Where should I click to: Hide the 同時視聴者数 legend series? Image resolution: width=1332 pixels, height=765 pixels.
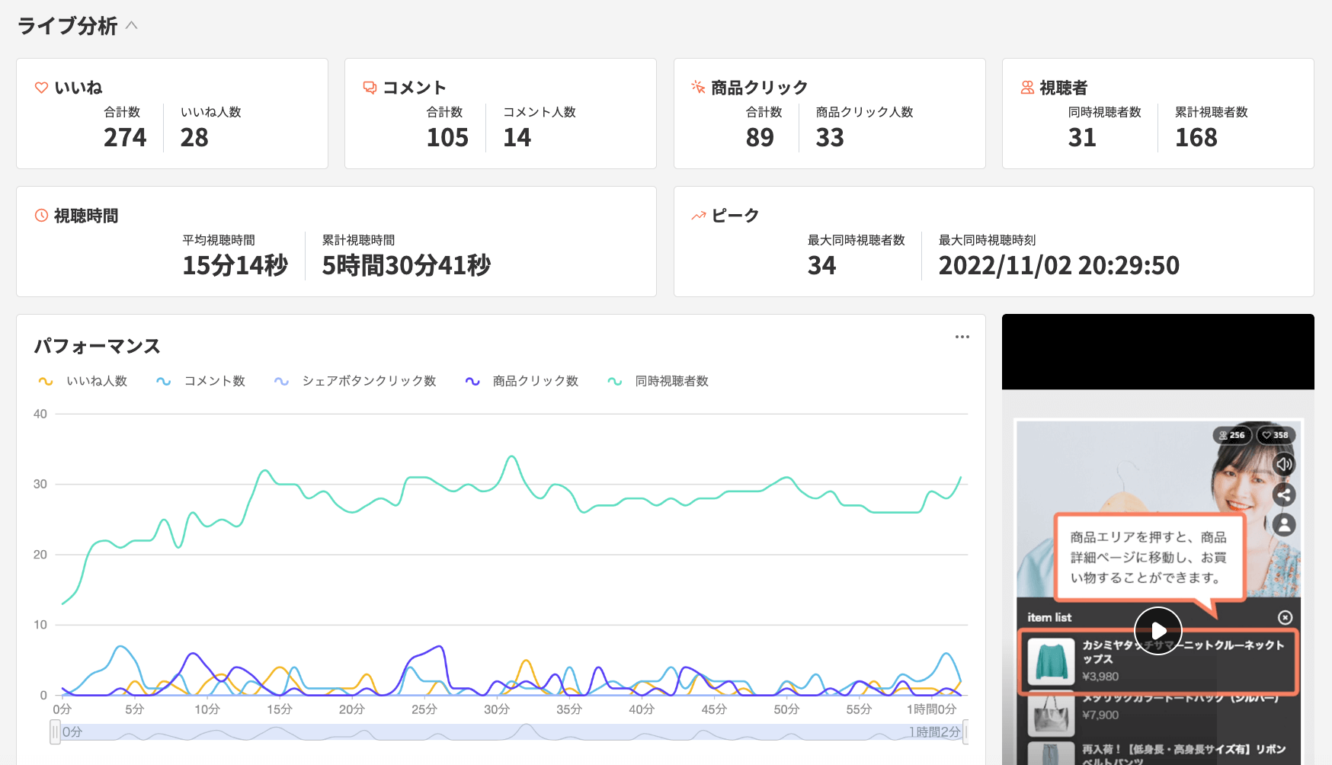click(x=658, y=381)
